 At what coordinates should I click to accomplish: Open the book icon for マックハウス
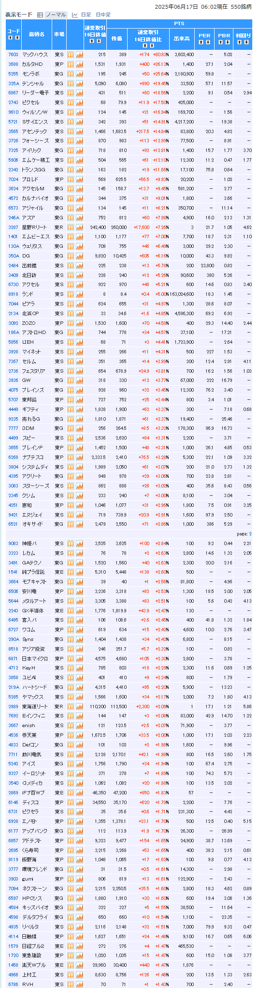pyautogui.click(x=71, y=55)
